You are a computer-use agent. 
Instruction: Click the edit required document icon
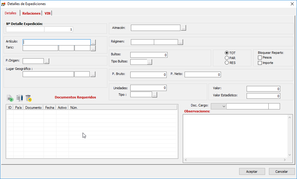pos(19,98)
